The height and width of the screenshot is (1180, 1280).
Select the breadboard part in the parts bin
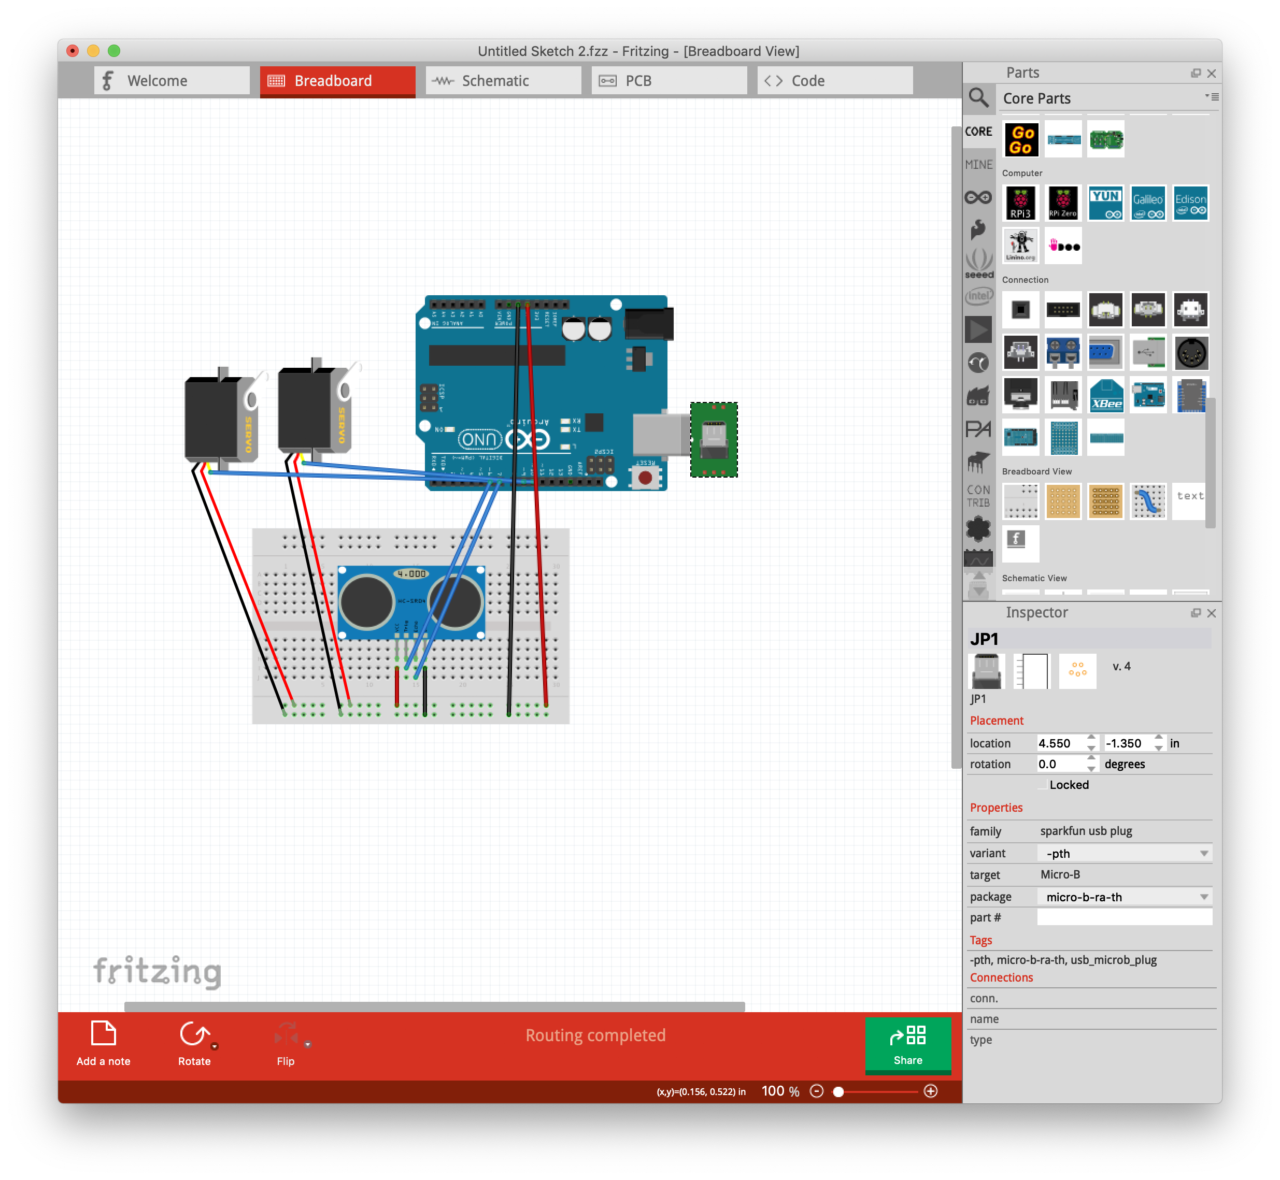pyautogui.click(x=1021, y=501)
